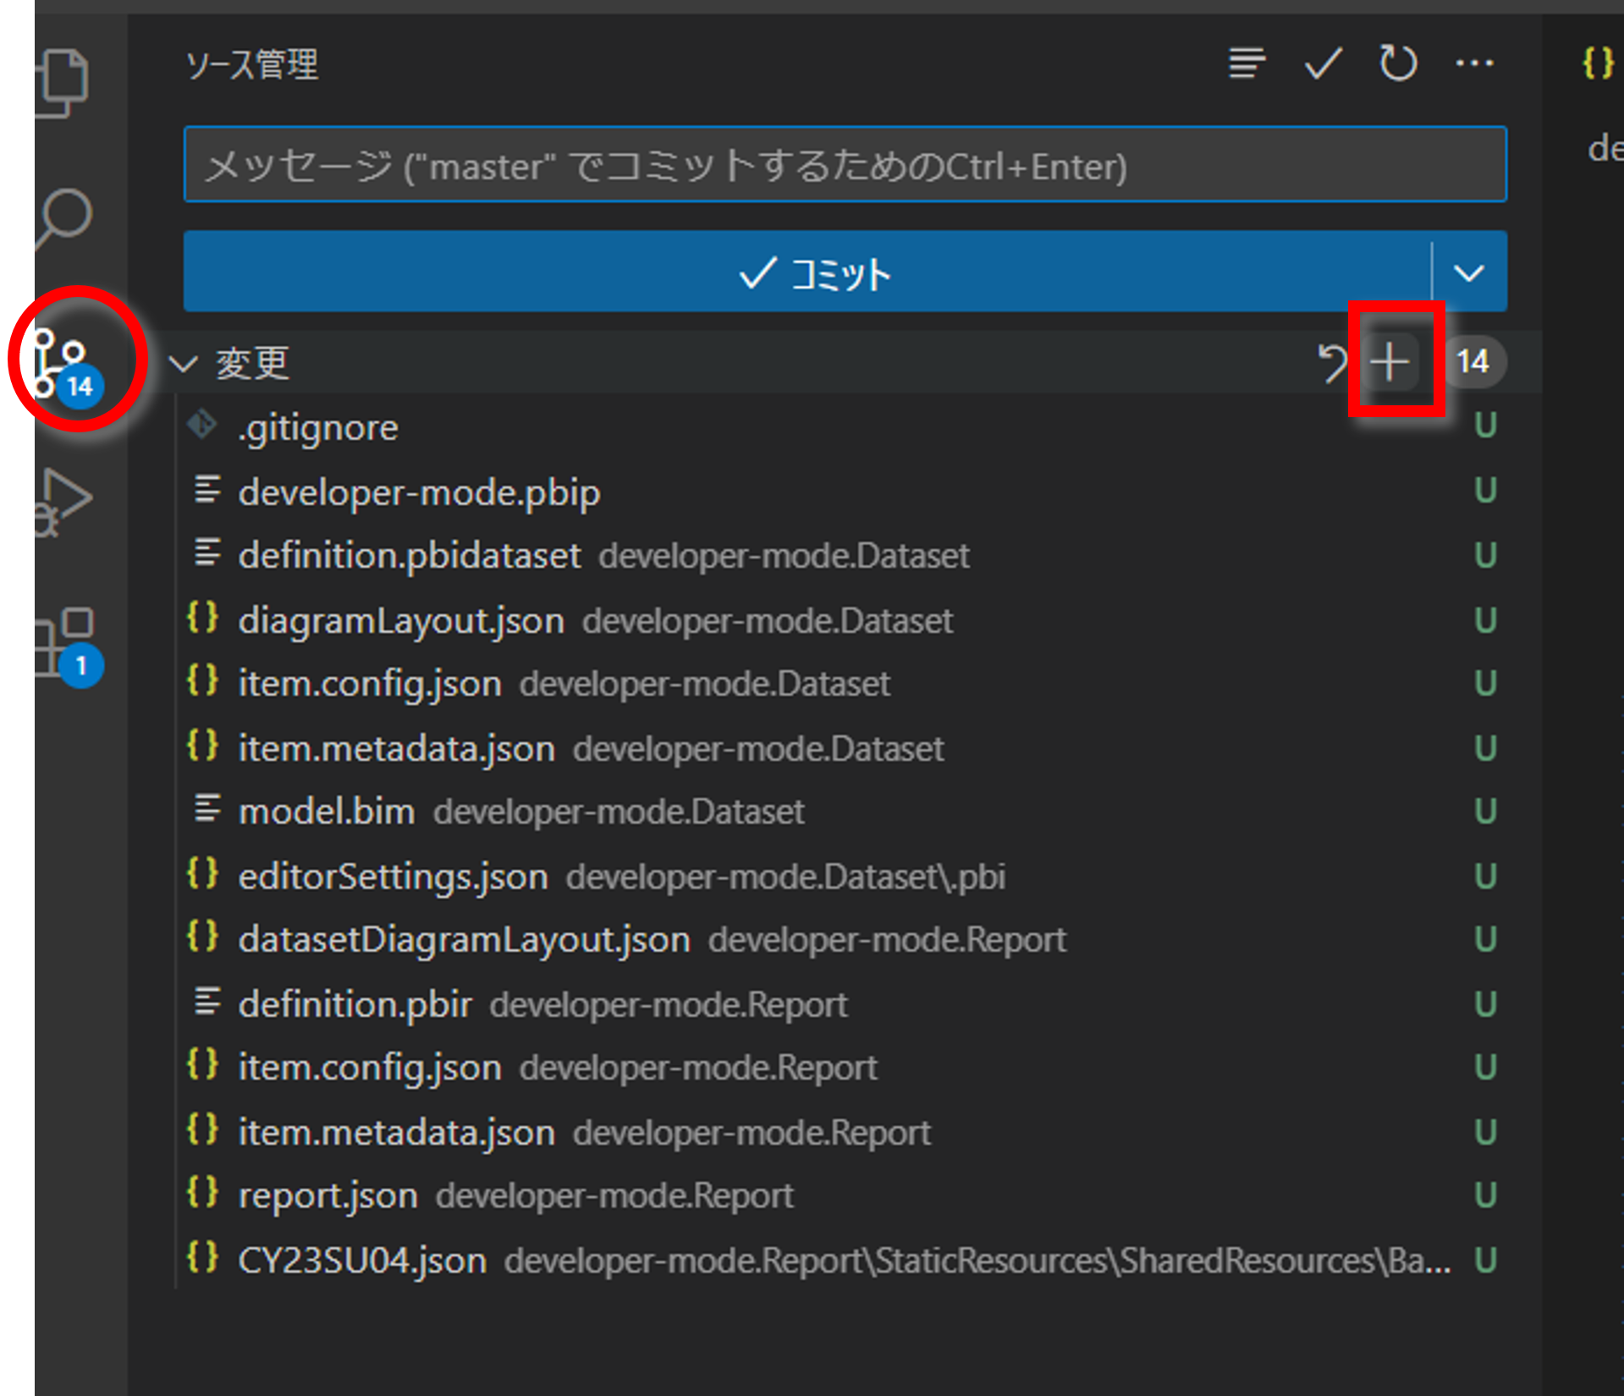
Task: Open CY23SU04.json from the changes list
Action: (362, 1260)
